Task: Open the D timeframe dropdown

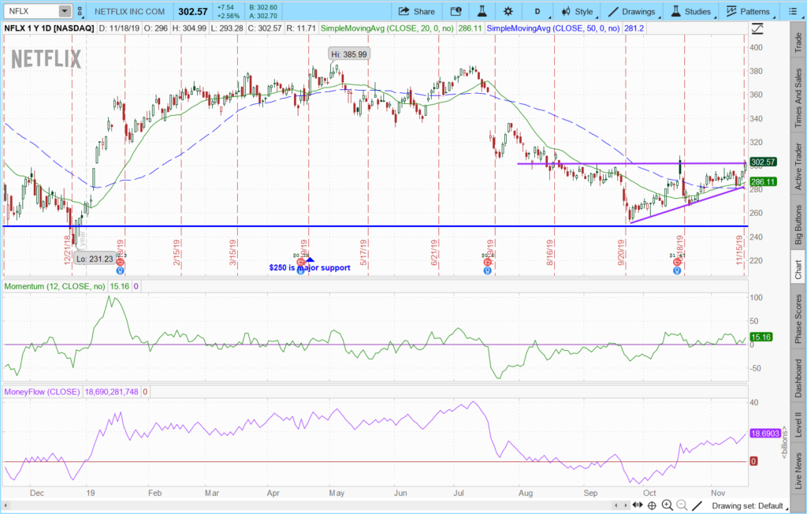Action: pos(537,11)
